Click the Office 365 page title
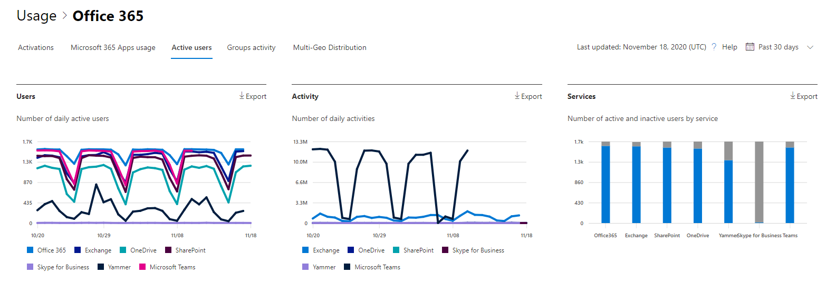The width and height of the screenshot is (836, 283). (x=108, y=16)
